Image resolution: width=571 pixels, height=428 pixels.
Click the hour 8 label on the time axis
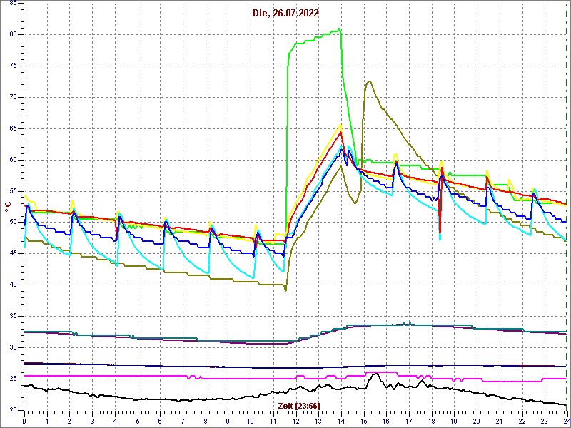(205, 422)
